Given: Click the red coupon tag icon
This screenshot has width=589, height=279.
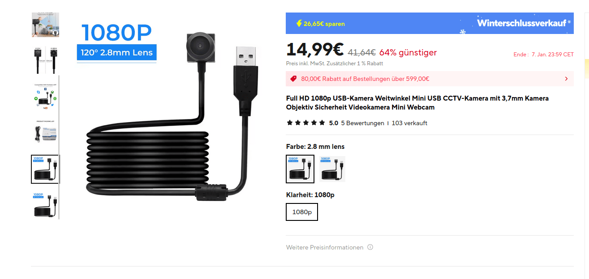Looking at the screenshot, I should coord(293,79).
